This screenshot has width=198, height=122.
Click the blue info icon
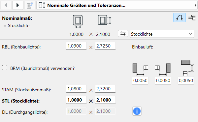pyautogui.click(x=137, y=111)
